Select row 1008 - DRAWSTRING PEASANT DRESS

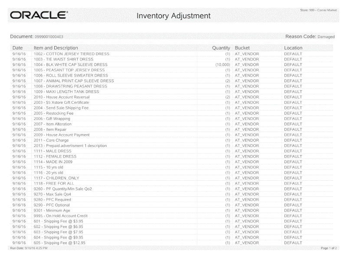click(171, 86)
